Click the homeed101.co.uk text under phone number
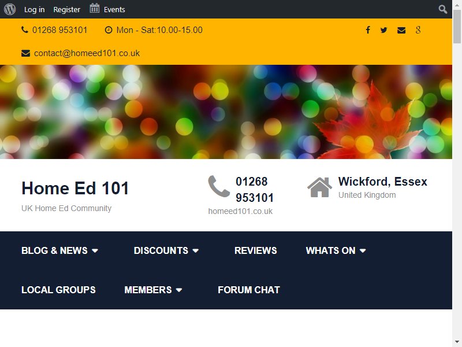This screenshot has height=347, width=462. 240,211
